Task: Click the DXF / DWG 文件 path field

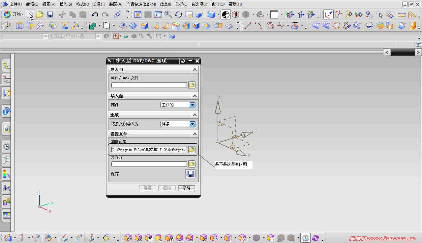Action: [149, 85]
